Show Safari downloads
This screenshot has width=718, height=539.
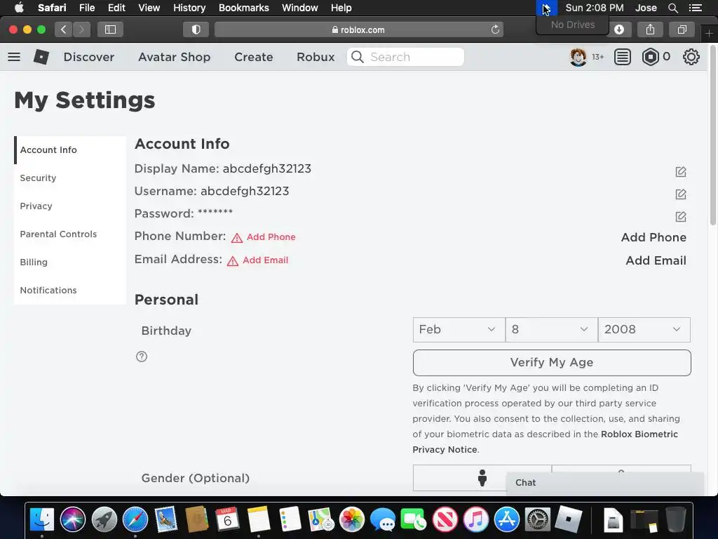(619, 29)
